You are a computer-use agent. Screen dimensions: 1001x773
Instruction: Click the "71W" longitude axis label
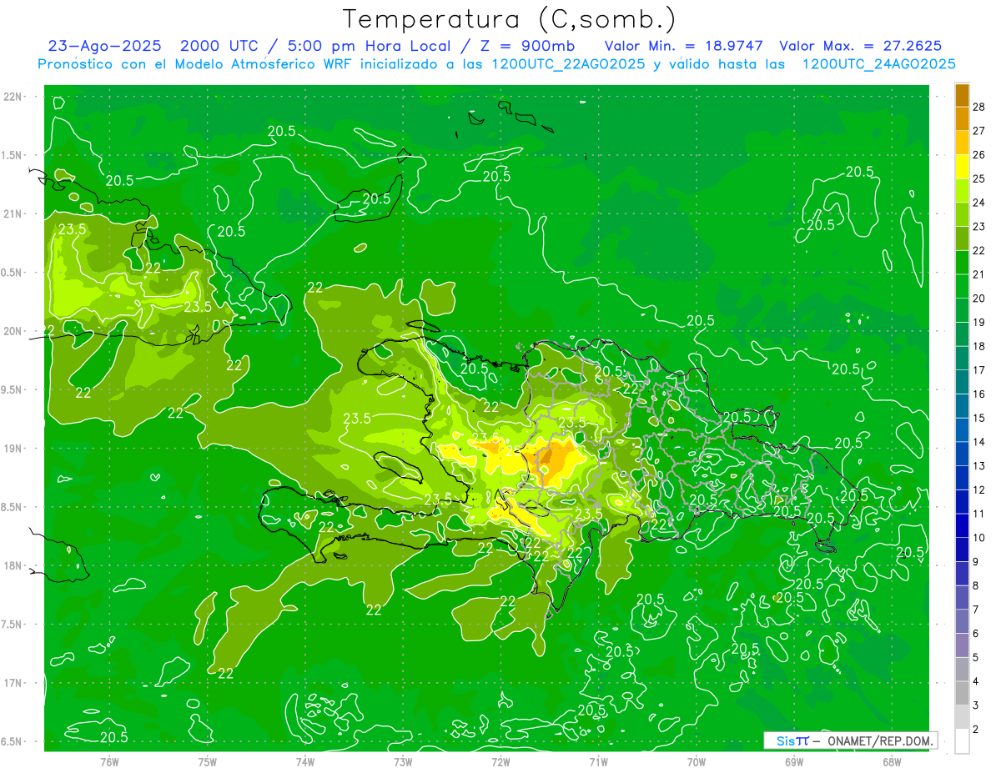(598, 761)
